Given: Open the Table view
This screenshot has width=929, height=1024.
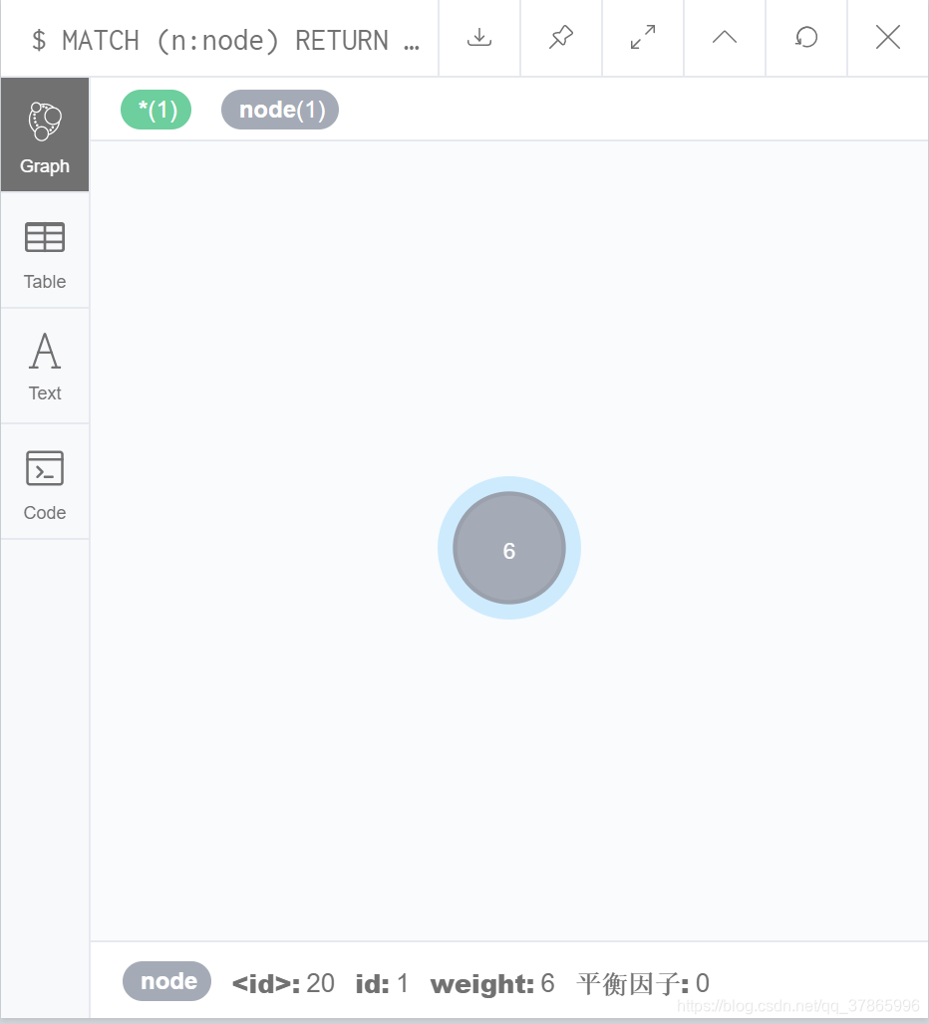Looking at the screenshot, I should coord(45,251).
